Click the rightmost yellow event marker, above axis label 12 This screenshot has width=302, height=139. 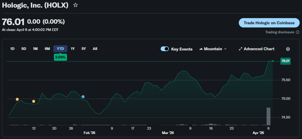pos(34,101)
